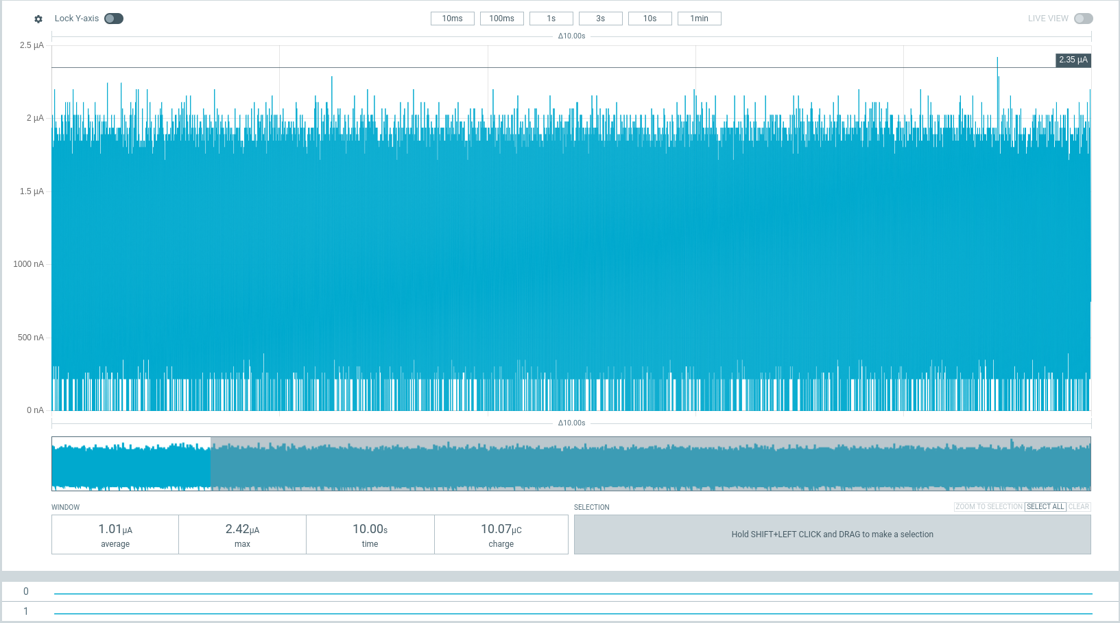1120x623 pixels.
Task: Choose the 1min time window
Action: pyautogui.click(x=699, y=19)
